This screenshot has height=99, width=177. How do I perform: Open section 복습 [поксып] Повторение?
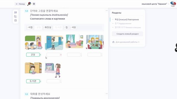click(x=127, y=20)
